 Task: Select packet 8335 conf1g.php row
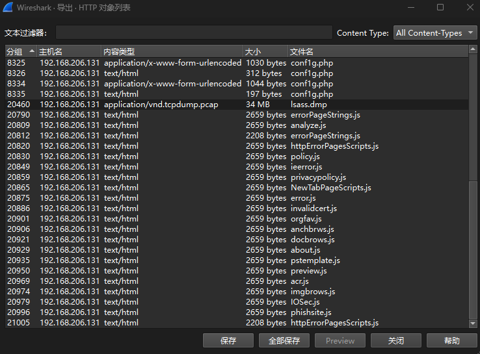[x=237, y=94]
